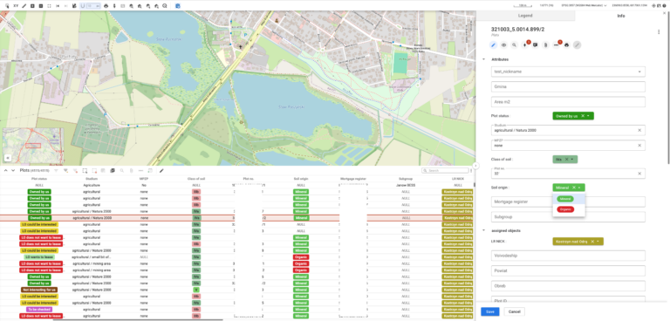Click the Gmina input field

(568, 86)
